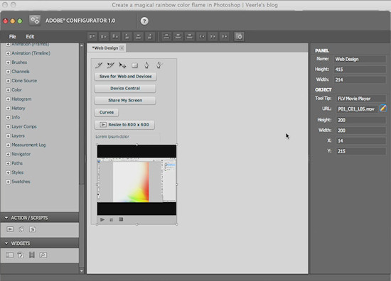Close the *Web Design tab
Viewport: 391px width, 281px height.
tap(122, 48)
